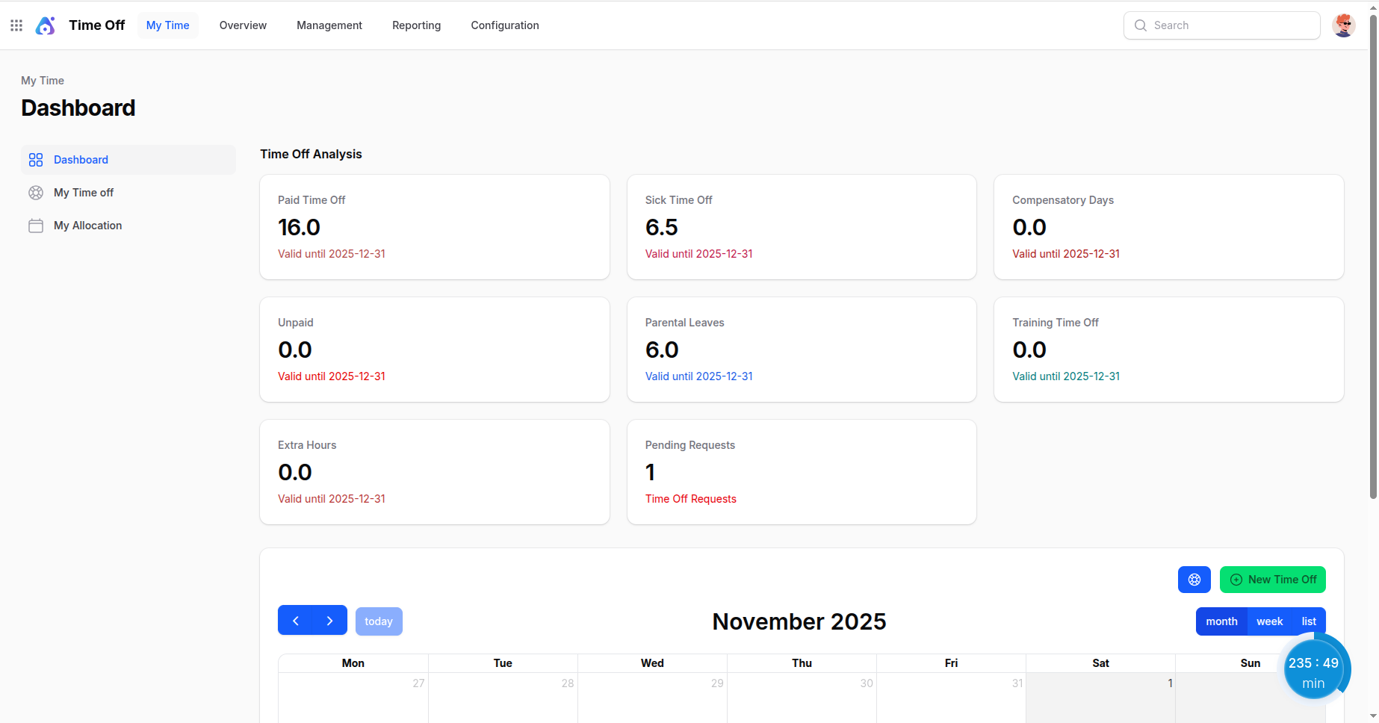Image resolution: width=1379 pixels, height=723 pixels.
Task: Click the My Time off lifebuoy icon
Action: pyautogui.click(x=36, y=193)
